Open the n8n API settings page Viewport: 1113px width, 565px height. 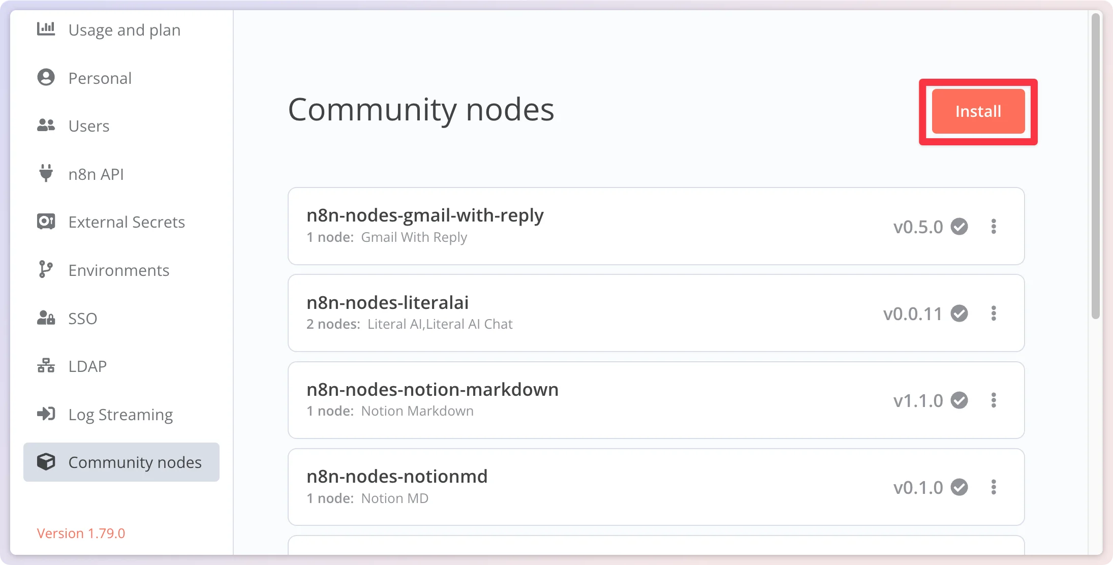97,174
